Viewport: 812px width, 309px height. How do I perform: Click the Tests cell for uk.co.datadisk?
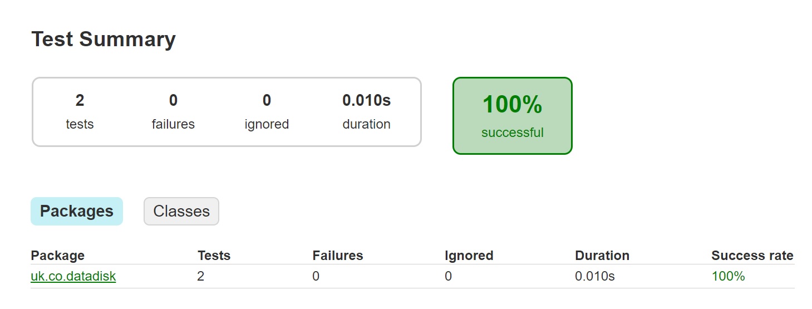tap(201, 276)
